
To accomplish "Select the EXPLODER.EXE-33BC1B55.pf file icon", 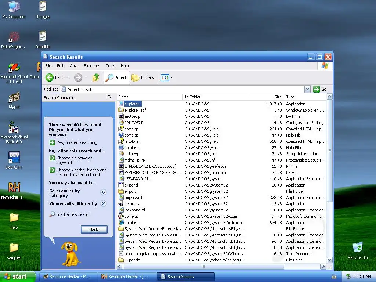I will (121, 166).
